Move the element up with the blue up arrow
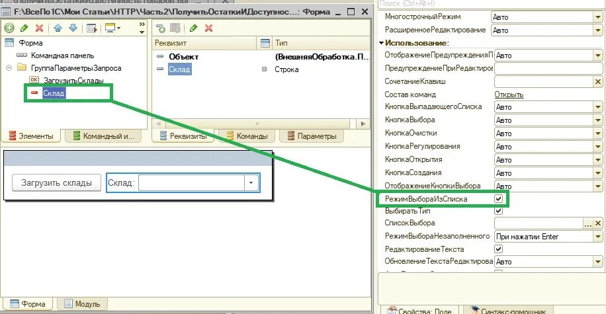 click(58, 28)
